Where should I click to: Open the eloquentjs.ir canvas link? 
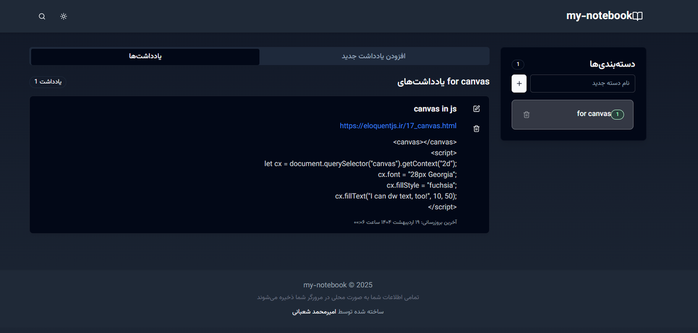click(398, 126)
